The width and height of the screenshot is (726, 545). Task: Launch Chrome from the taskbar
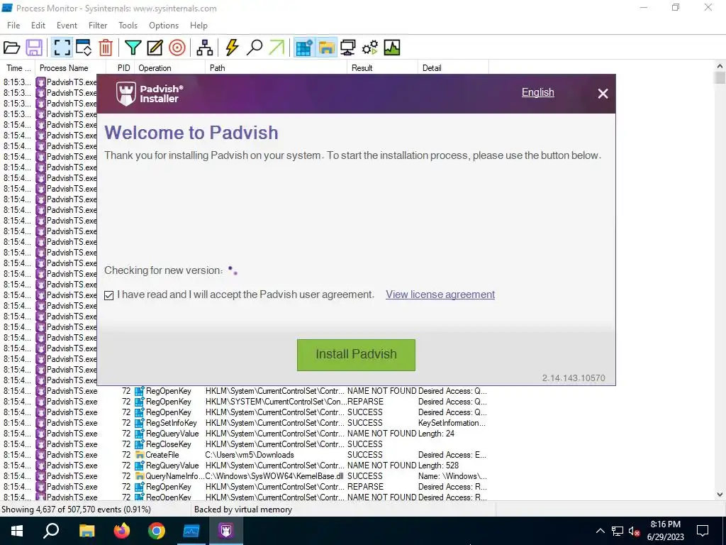[x=157, y=531]
